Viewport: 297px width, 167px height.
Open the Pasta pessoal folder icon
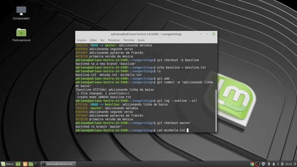pyautogui.click(x=21, y=35)
